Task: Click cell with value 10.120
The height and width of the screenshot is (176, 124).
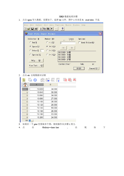Action: pos(36,105)
